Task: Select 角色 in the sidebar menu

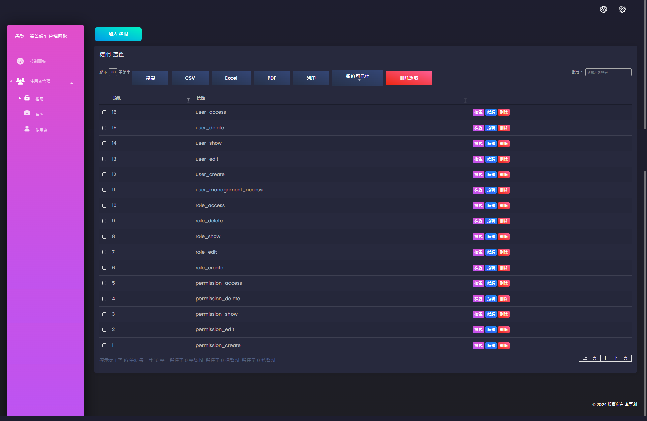Action: click(x=39, y=114)
